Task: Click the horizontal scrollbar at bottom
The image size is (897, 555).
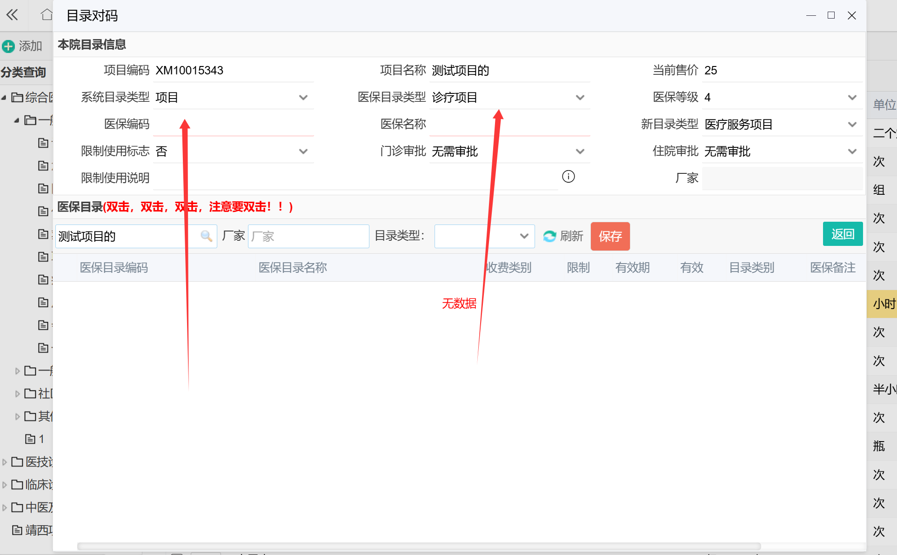Action: [x=419, y=546]
